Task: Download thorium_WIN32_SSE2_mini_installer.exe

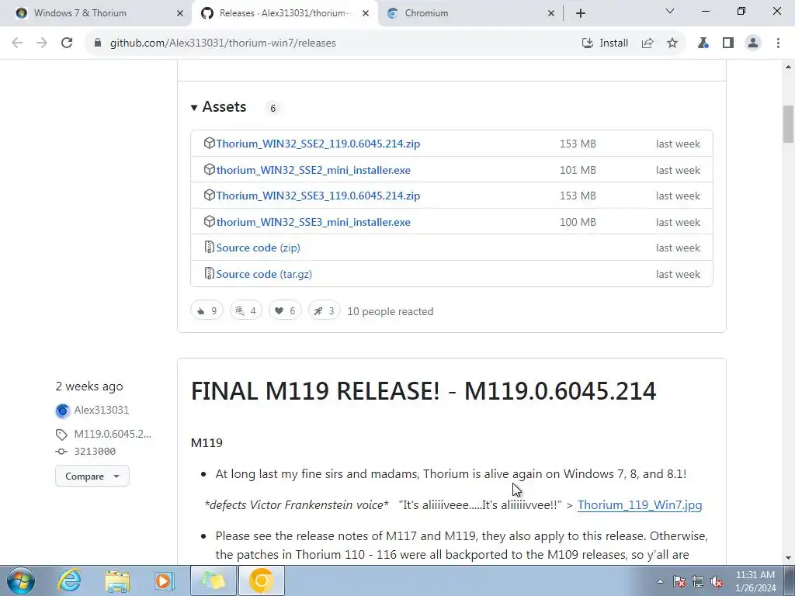Action: click(314, 170)
